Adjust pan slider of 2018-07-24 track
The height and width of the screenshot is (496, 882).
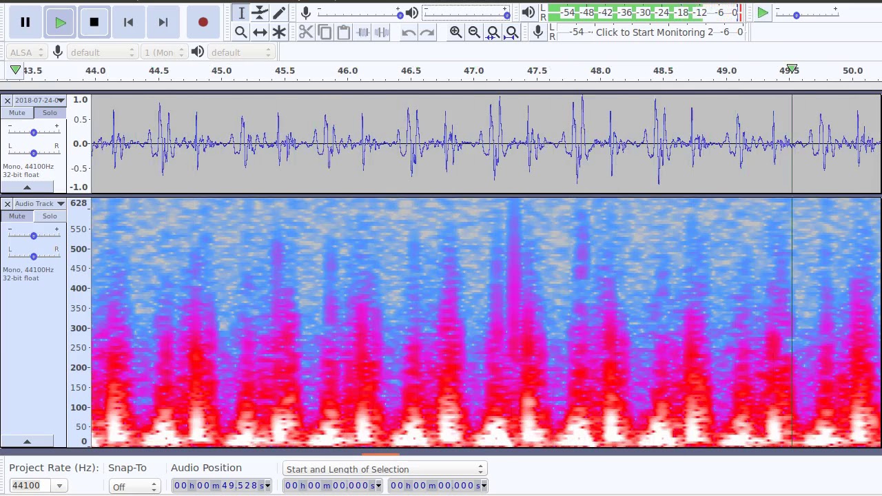[33, 153]
